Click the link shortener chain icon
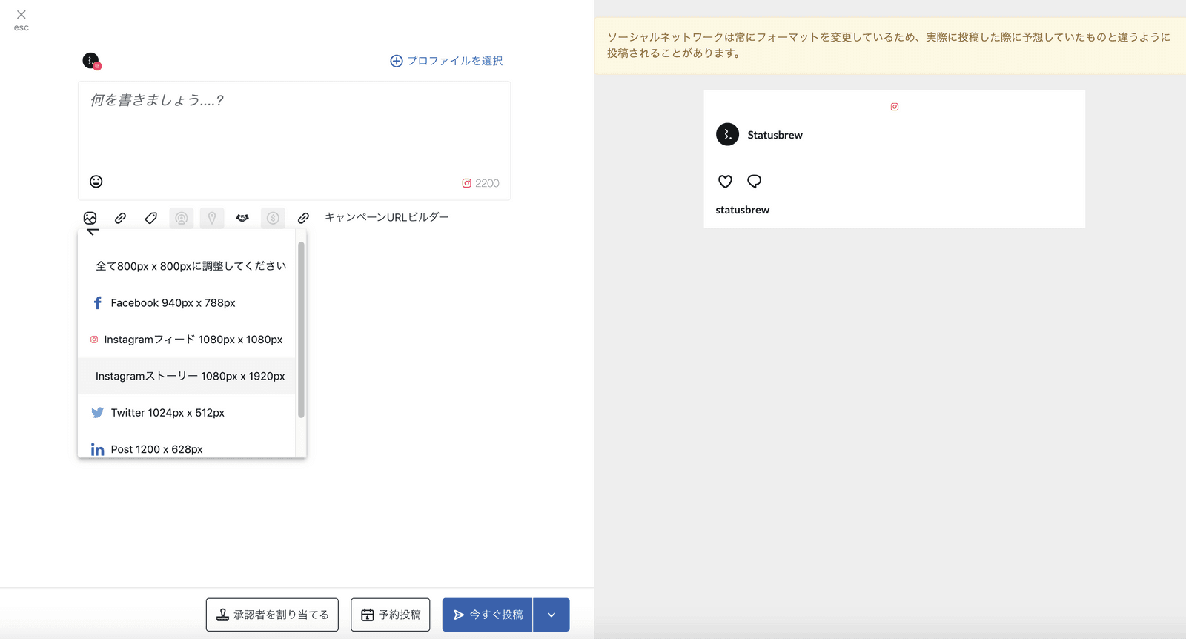Screen dimensions: 1186x639 tap(120, 218)
